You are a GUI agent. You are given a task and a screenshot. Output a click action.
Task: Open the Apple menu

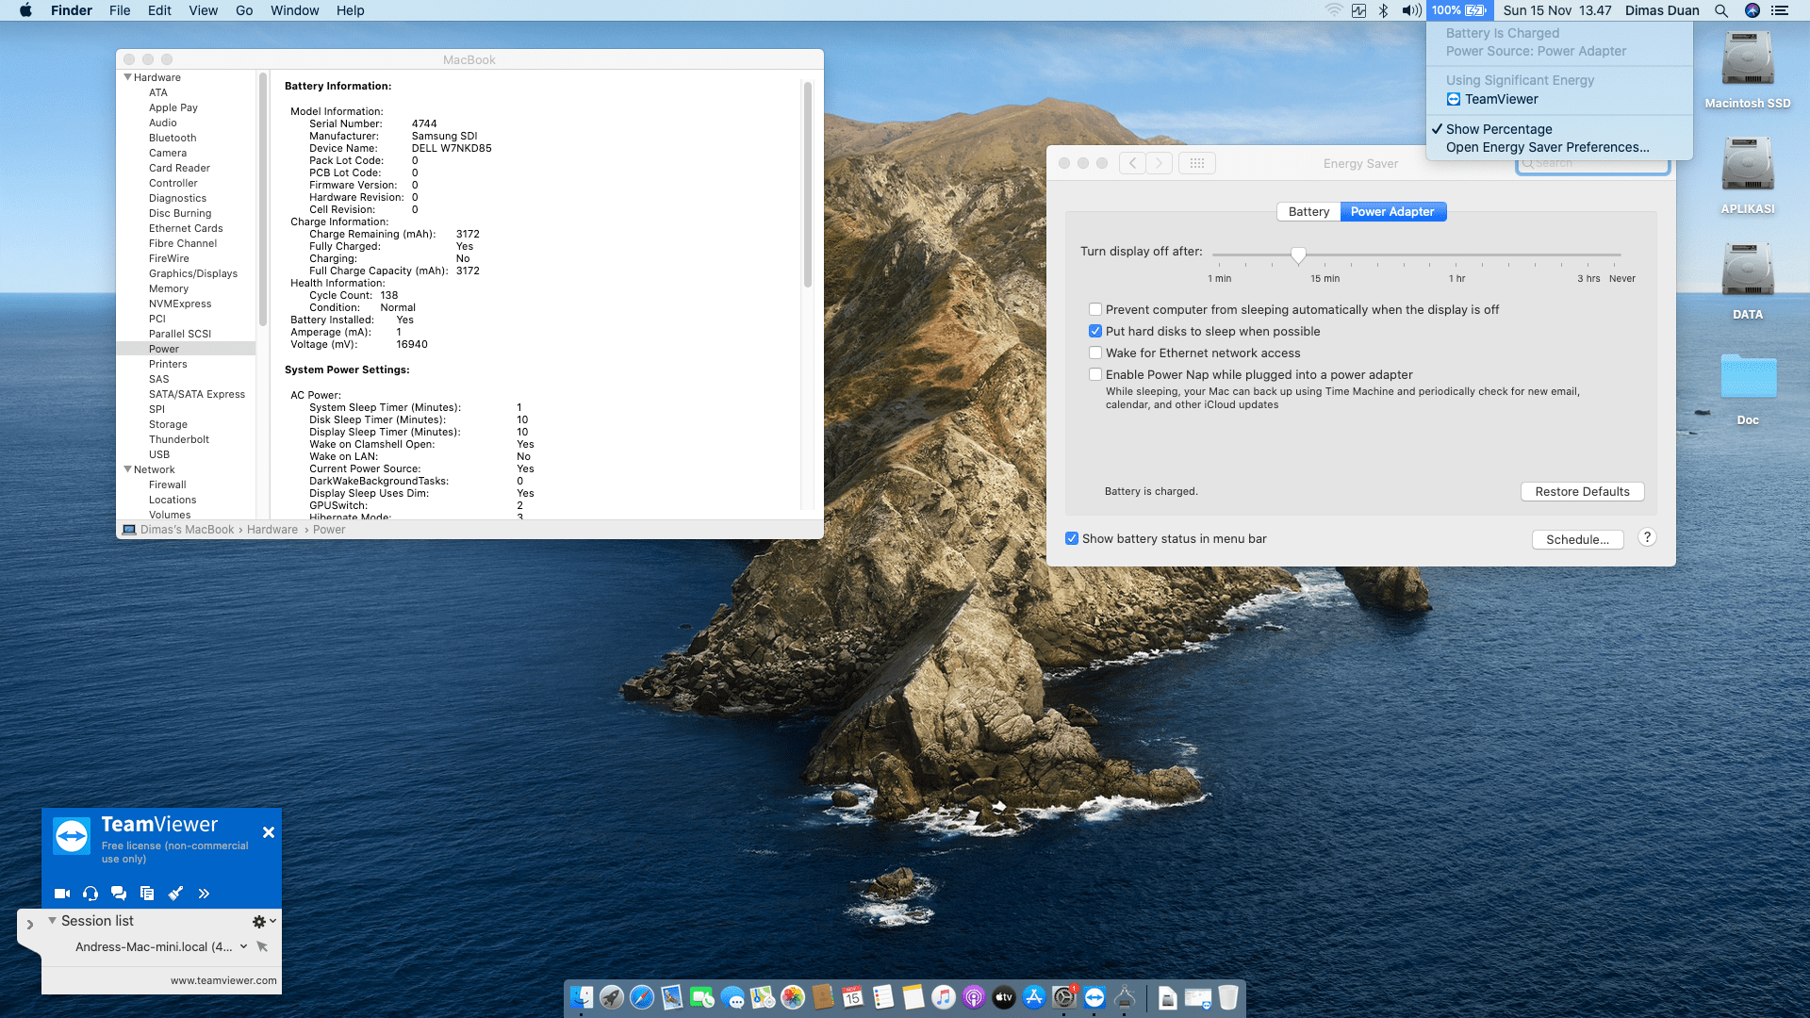pyautogui.click(x=25, y=10)
